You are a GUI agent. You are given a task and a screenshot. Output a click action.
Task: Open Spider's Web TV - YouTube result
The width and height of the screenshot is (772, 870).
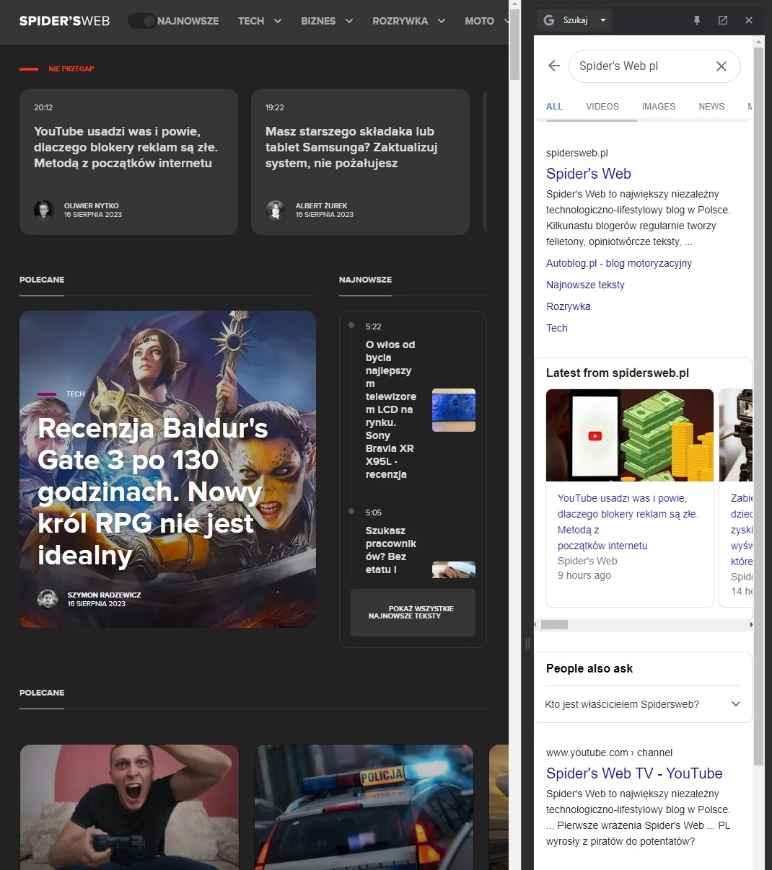[634, 773]
